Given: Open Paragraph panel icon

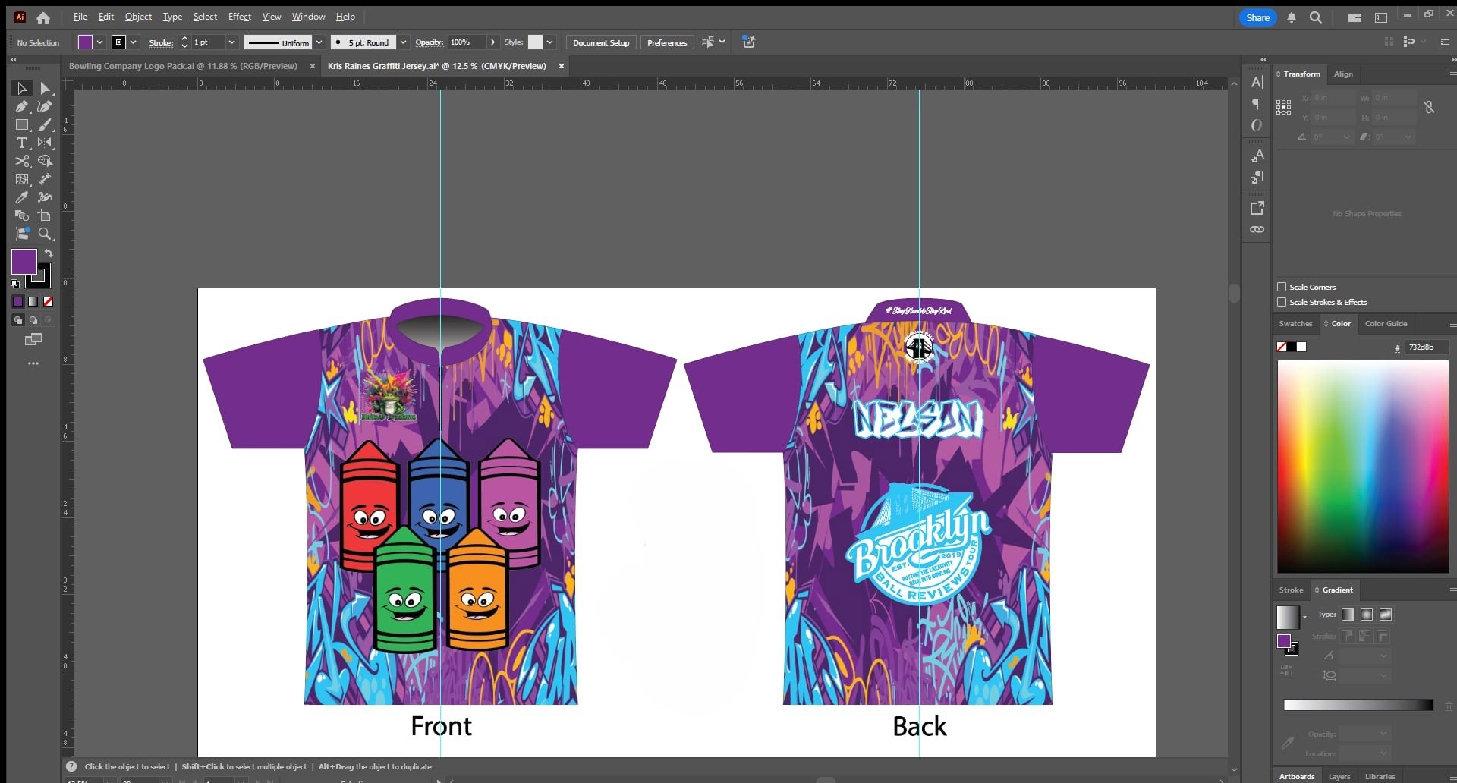Looking at the screenshot, I should click(1257, 104).
